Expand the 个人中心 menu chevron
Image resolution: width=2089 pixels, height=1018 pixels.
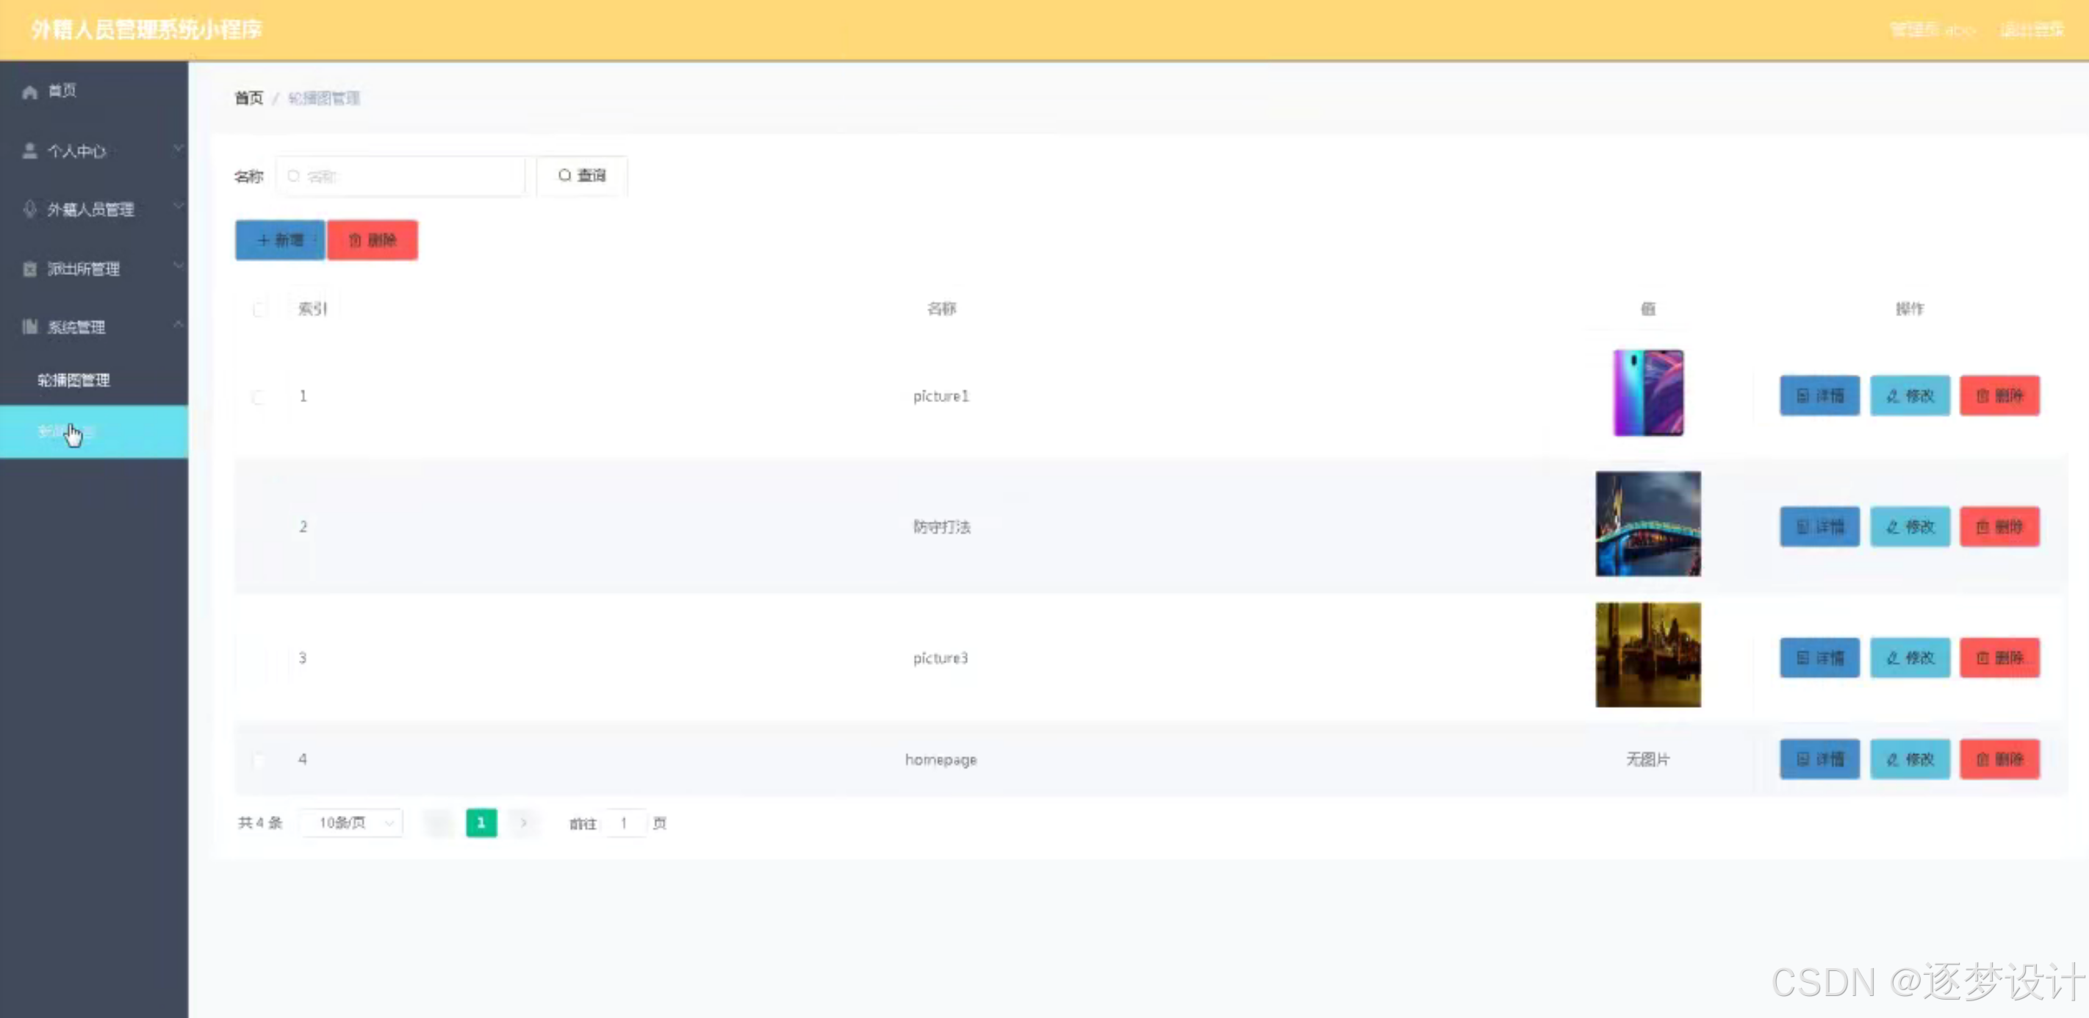(178, 149)
